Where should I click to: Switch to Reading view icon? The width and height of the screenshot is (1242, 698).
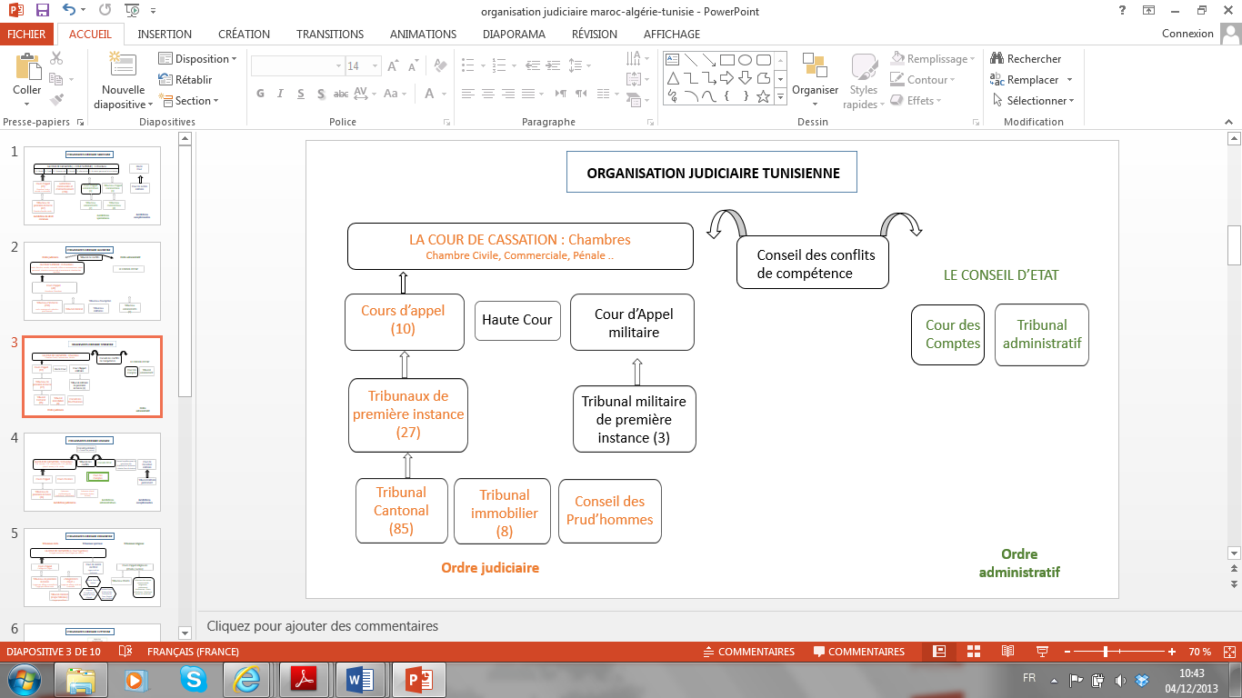point(1007,652)
